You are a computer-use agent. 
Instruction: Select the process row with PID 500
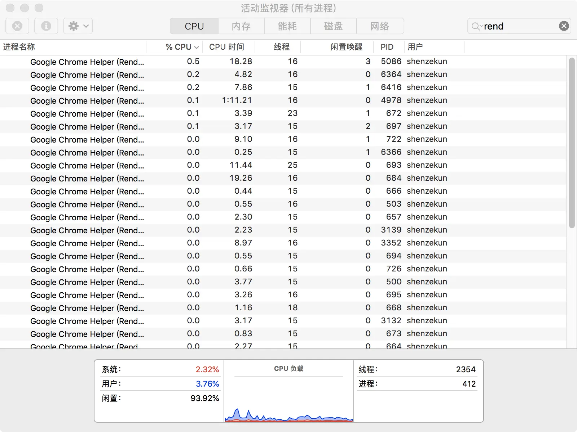(283, 282)
